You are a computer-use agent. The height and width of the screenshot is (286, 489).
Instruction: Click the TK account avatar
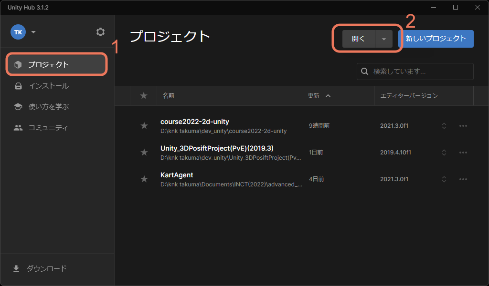[x=18, y=32]
